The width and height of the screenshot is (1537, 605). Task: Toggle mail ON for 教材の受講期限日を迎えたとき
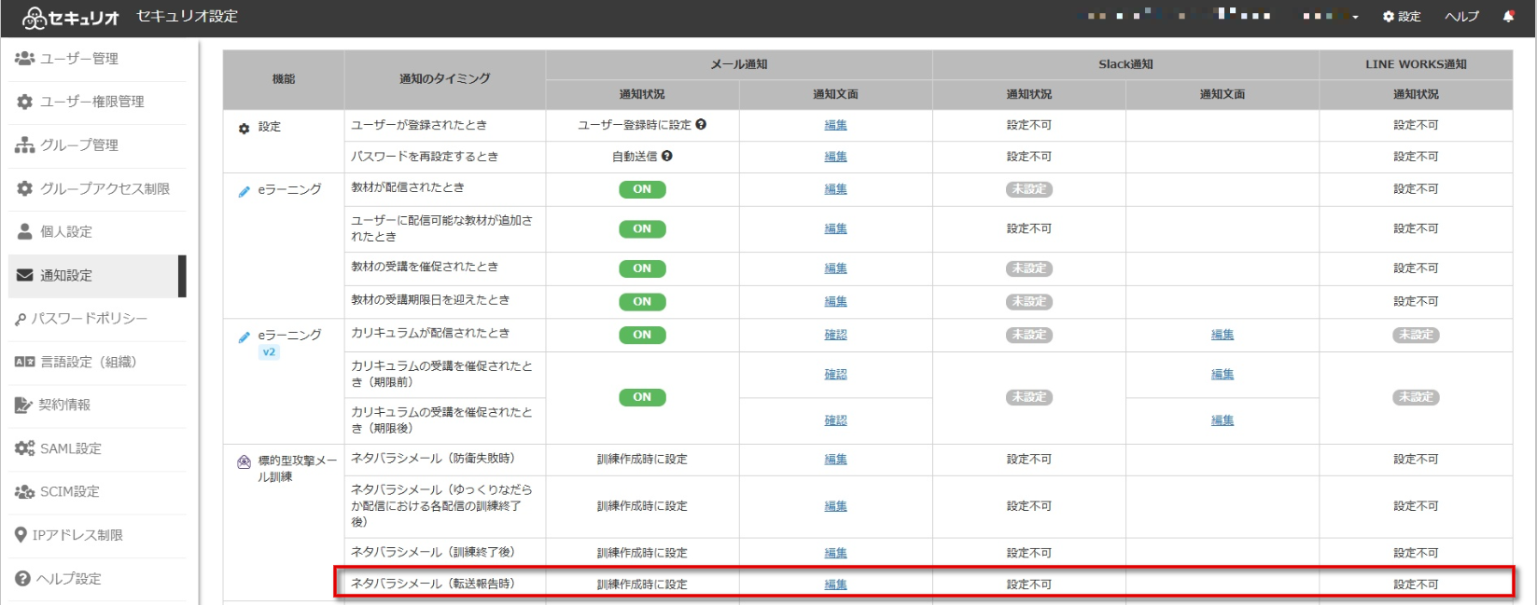642,302
